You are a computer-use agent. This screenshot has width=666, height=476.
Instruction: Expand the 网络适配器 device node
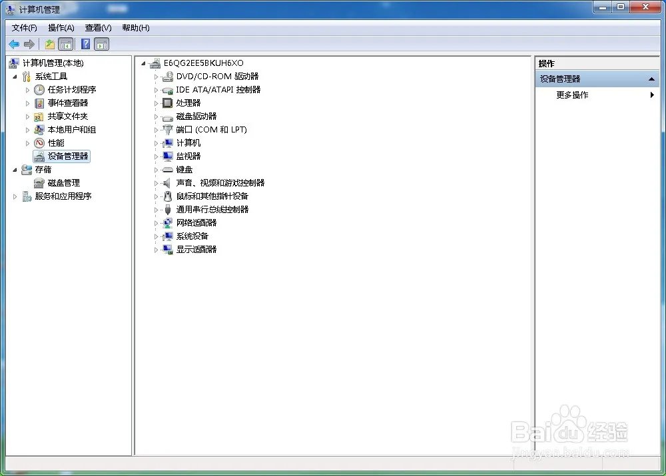[x=157, y=223]
